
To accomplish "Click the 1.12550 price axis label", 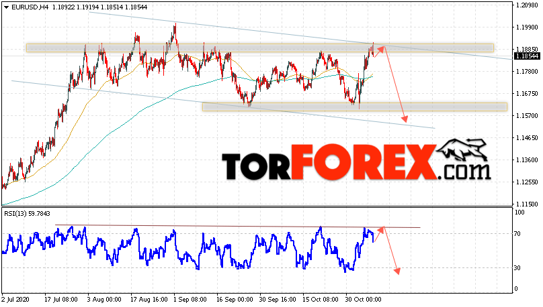I will [x=527, y=182].
